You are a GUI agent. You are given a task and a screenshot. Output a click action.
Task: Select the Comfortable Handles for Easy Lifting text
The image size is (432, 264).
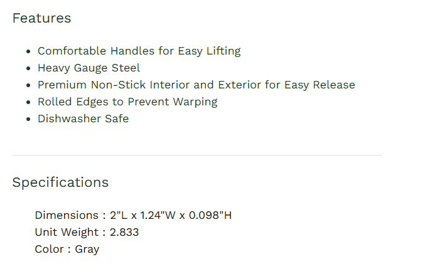pyautogui.click(x=139, y=51)
